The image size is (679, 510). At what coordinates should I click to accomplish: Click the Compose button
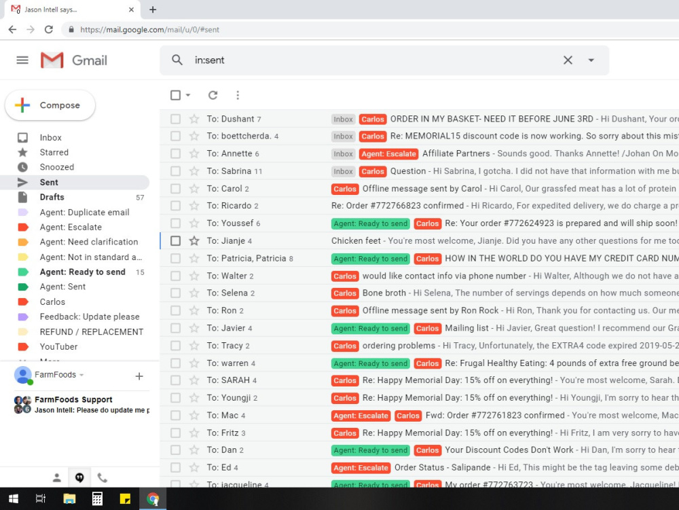[x=50, y=105]
